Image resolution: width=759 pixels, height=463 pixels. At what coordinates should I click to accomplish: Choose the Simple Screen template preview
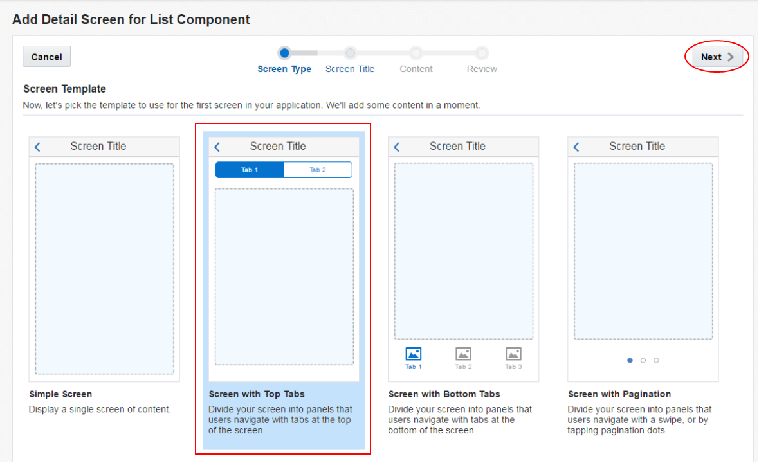click(x=104, y=259)
